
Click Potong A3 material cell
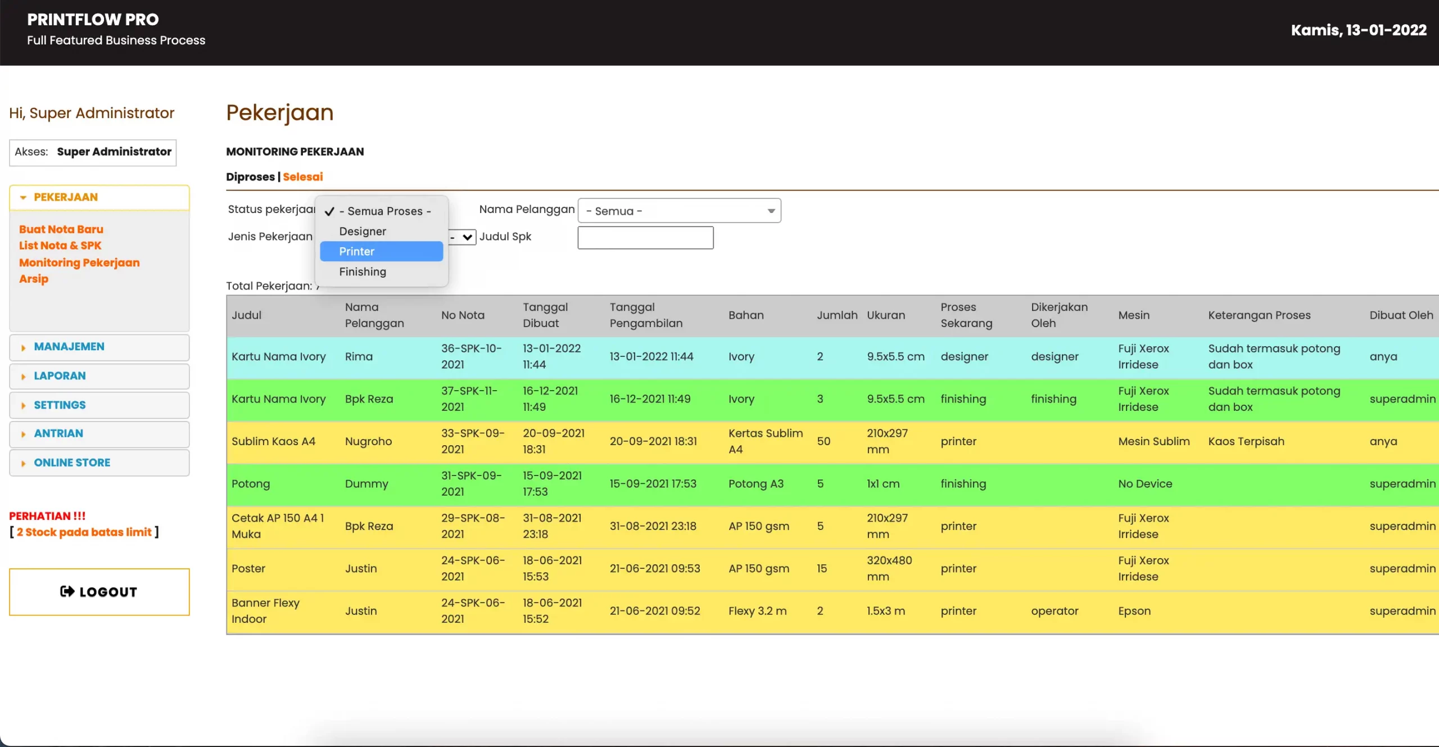click(755, 483)
